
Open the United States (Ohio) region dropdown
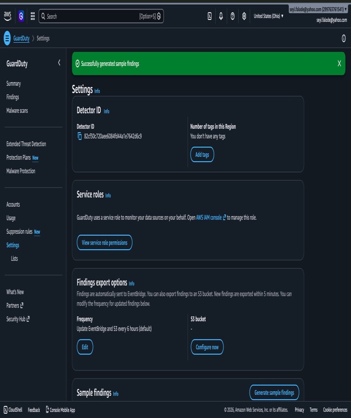tap(268, 16)
